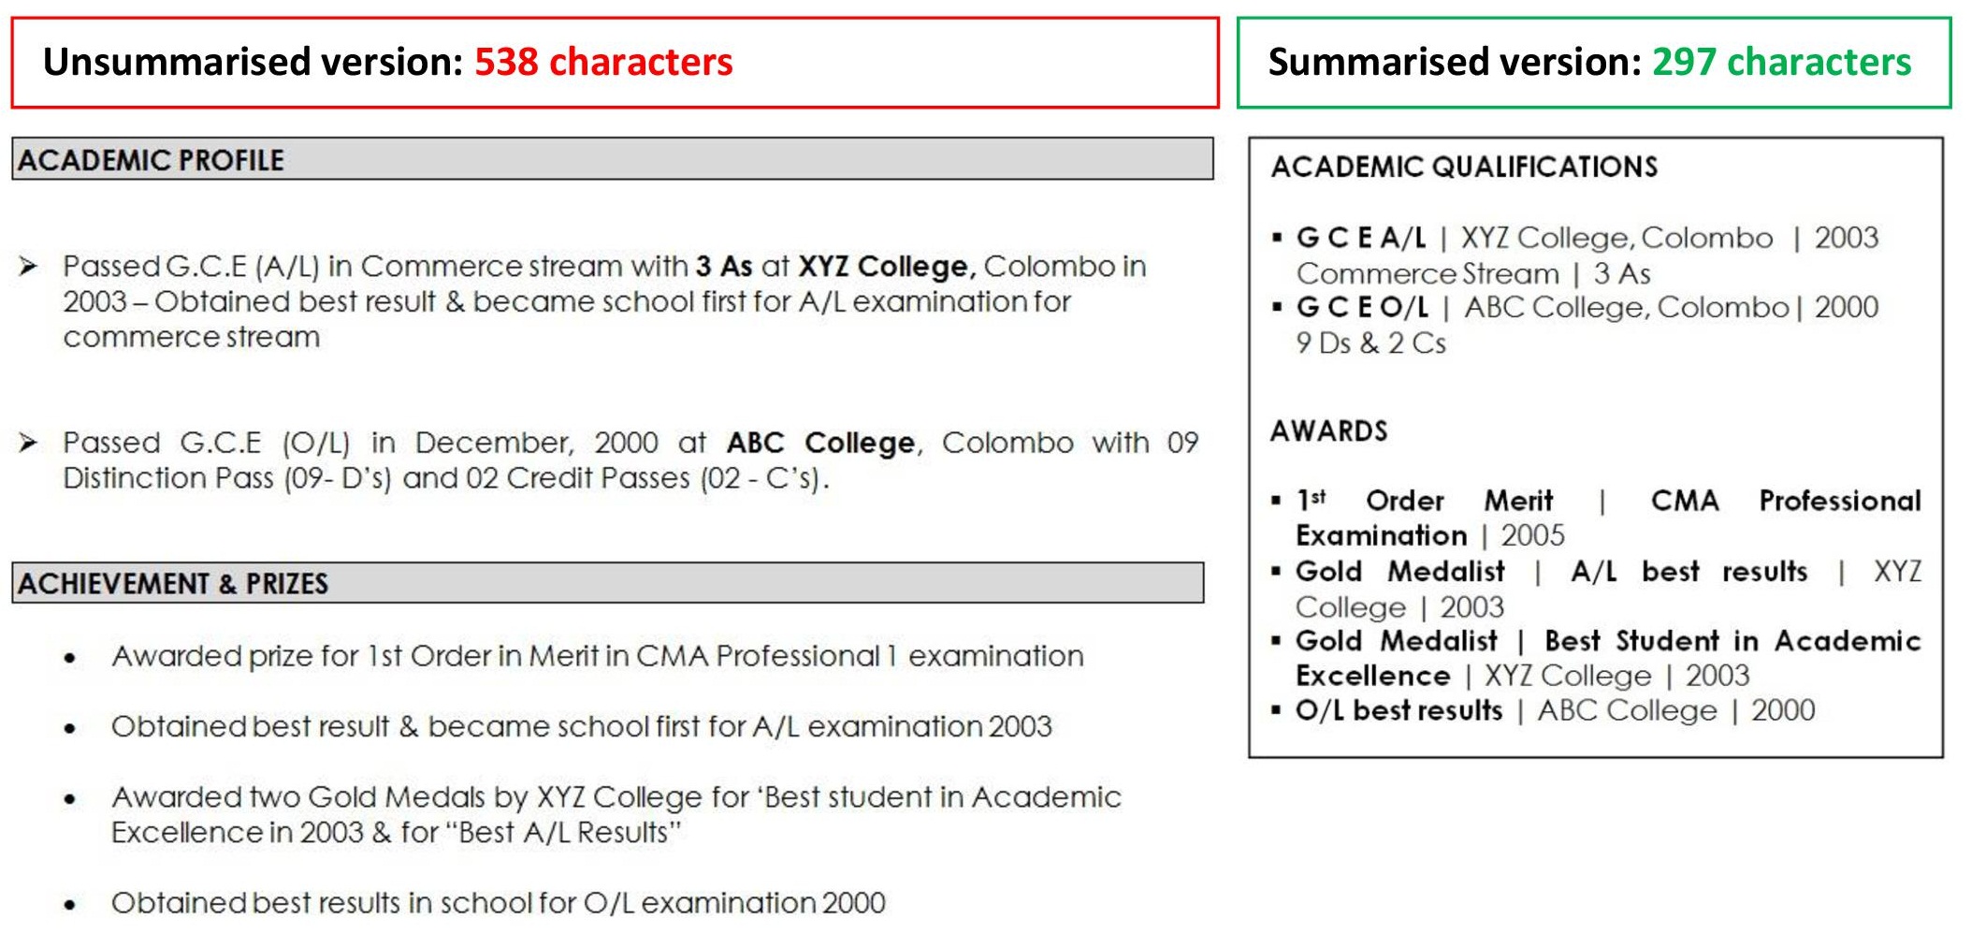Click the square bullet before O/L best results
This screenshot has height=933, width=1971.
tap(1277, 711)
